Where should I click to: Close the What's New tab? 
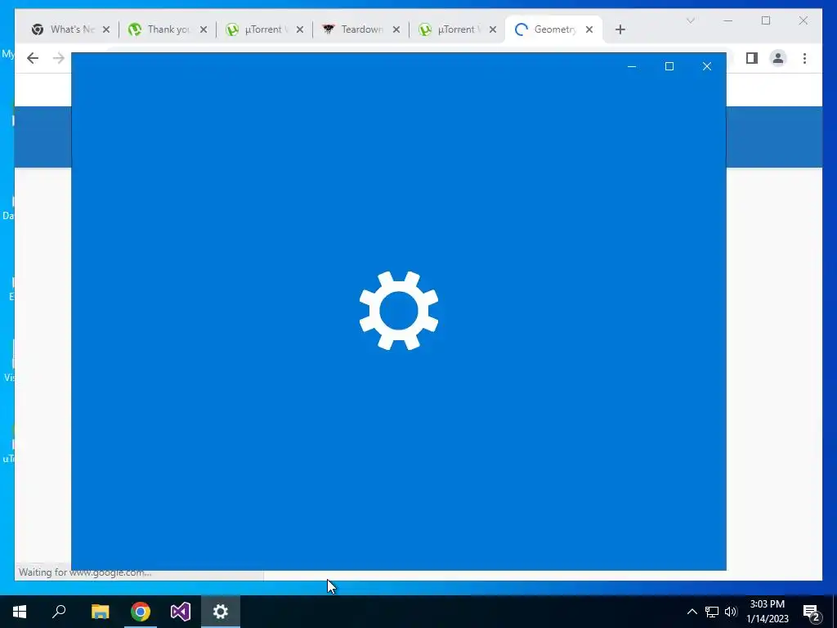pyautogui.click(x=106, y=29)
